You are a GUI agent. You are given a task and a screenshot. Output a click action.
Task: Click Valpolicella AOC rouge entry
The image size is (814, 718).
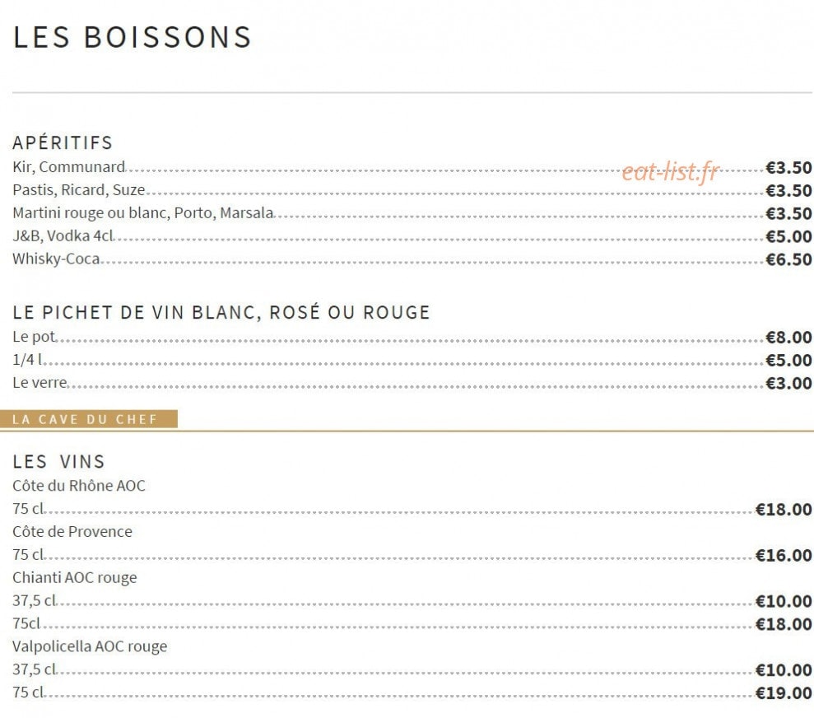[x=90, y=646]
